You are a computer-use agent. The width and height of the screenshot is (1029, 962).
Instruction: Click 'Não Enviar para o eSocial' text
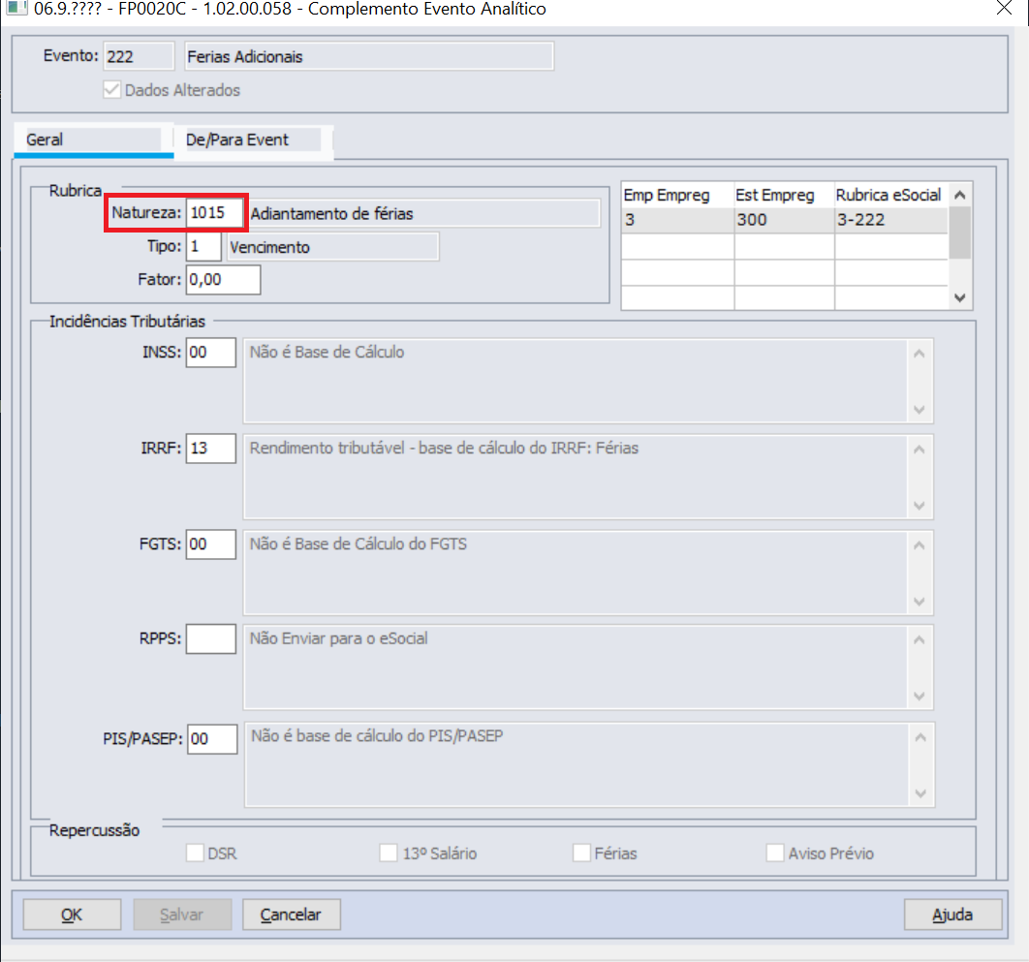(338, 638)
